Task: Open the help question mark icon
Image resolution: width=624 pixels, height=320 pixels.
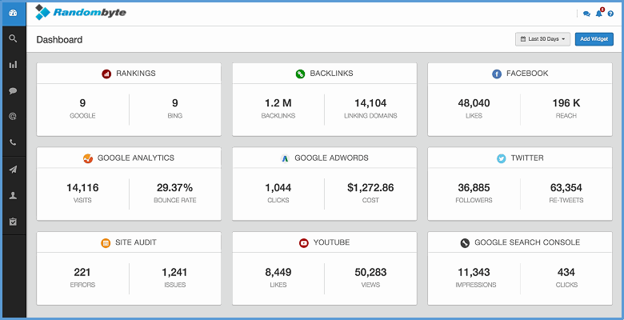Action: tap(611, 14)
